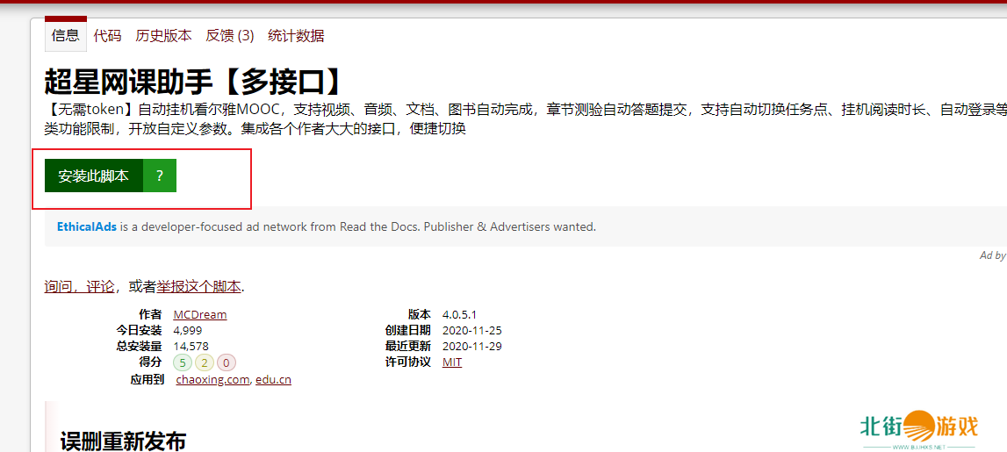The image size is (1007, 452).
Task: Open the MIT license link
Action: [x=451, y=362]
